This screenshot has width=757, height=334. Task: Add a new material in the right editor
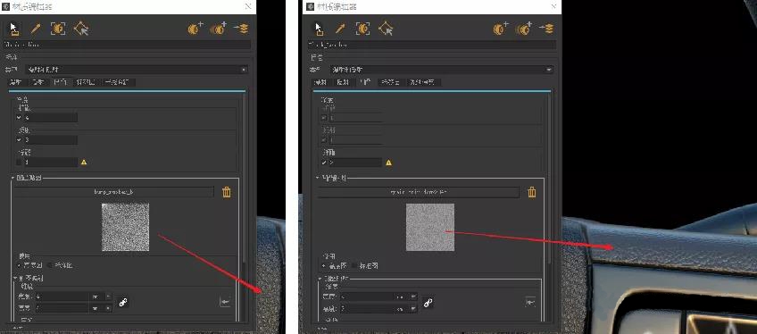point(501,29)
